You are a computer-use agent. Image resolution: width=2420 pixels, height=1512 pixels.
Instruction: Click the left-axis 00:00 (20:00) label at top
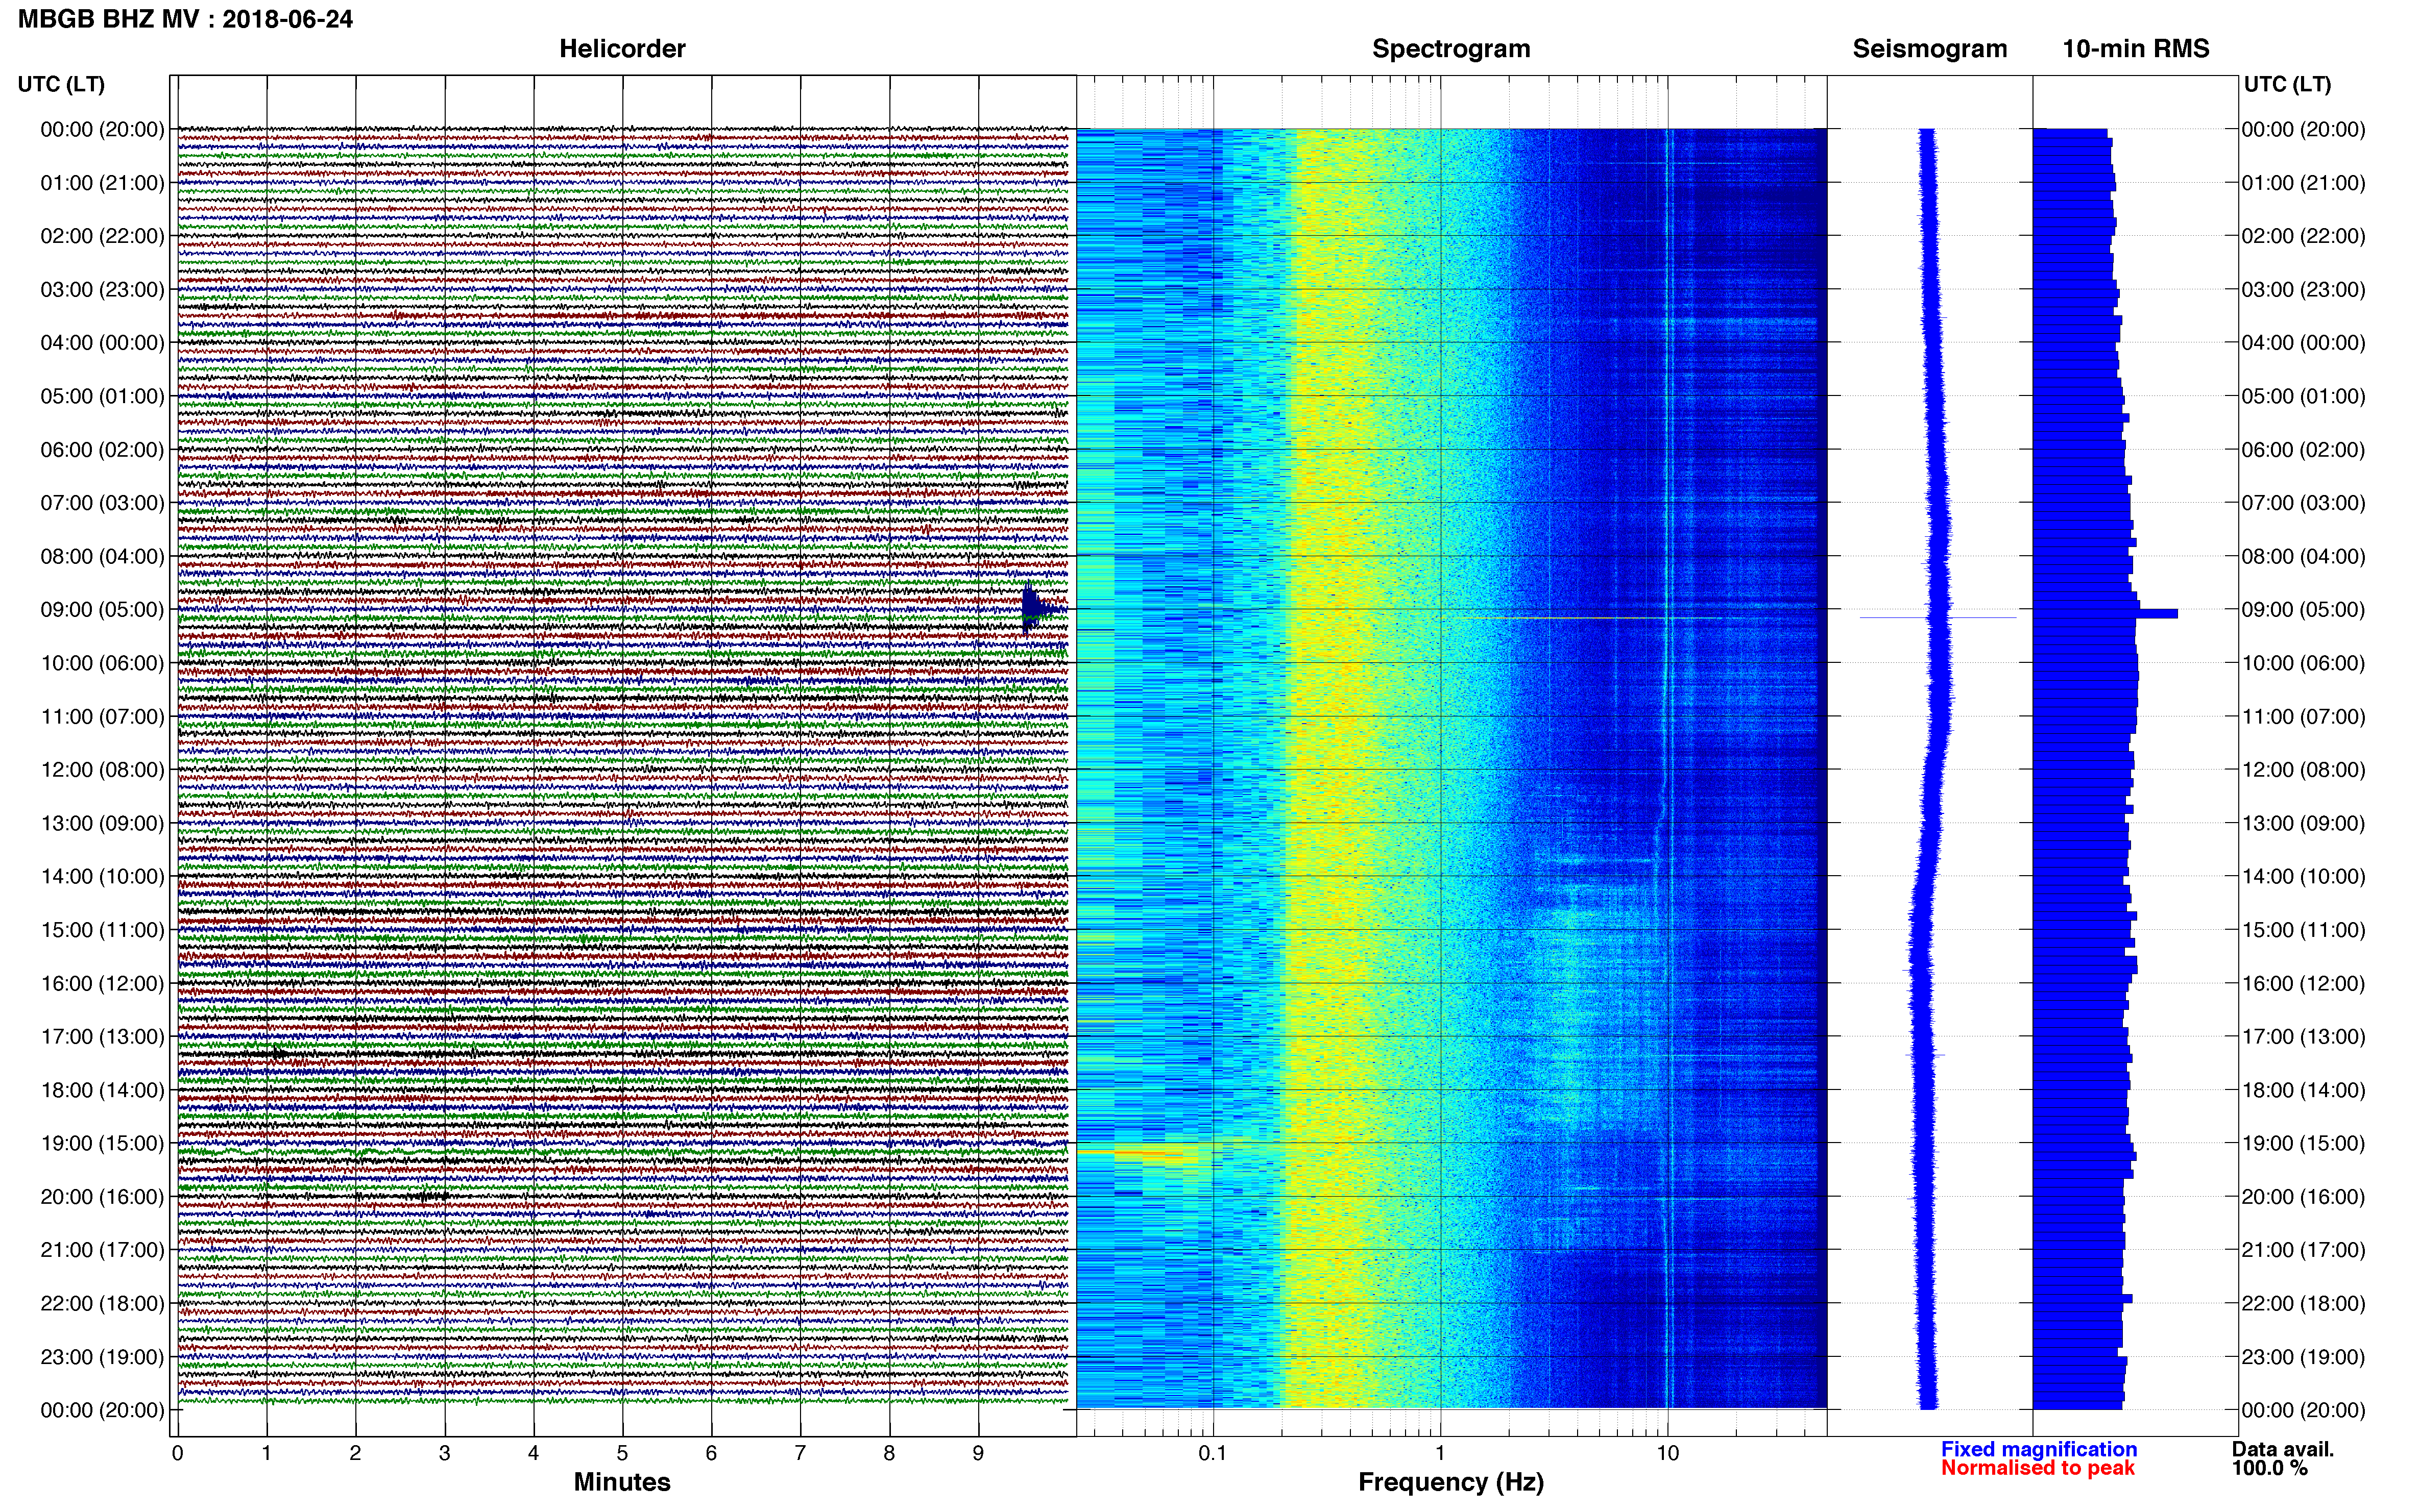click(x=102, y=129)
